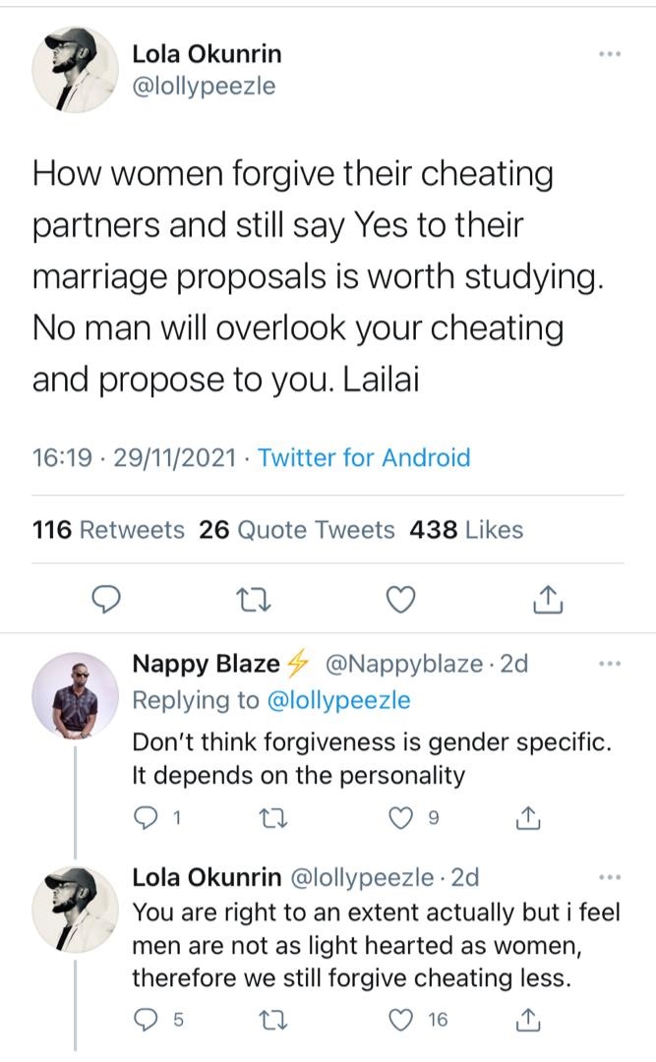View the 26 Quote Tweets
The image size is (656, 1062).
(296, 530)
